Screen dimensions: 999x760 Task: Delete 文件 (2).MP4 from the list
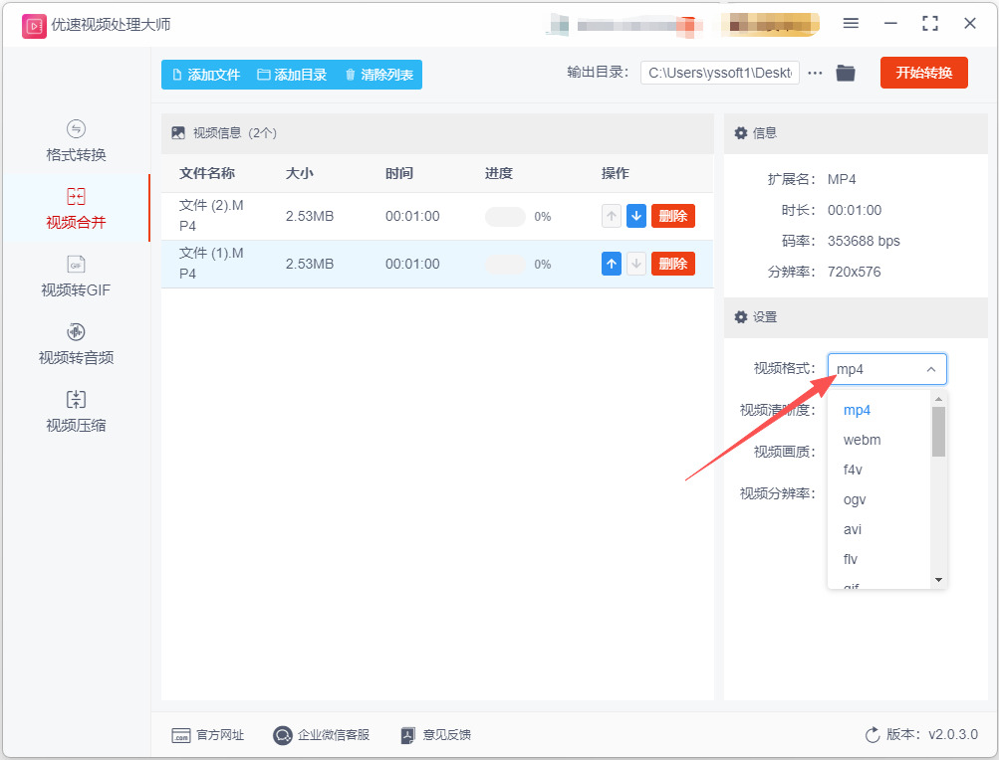click(672, 216)
